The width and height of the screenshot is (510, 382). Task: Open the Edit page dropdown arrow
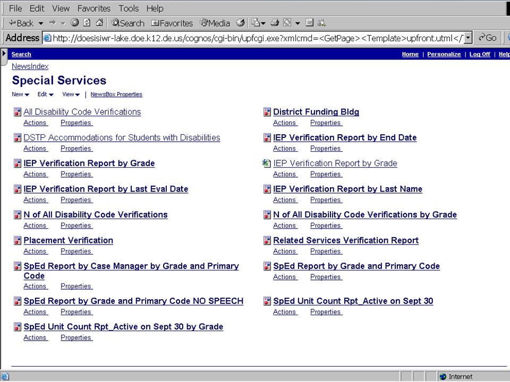tap(297, 23)
